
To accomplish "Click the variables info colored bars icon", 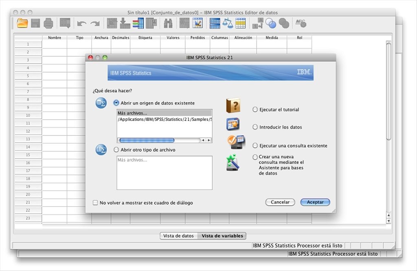I will tap(138, 23).
